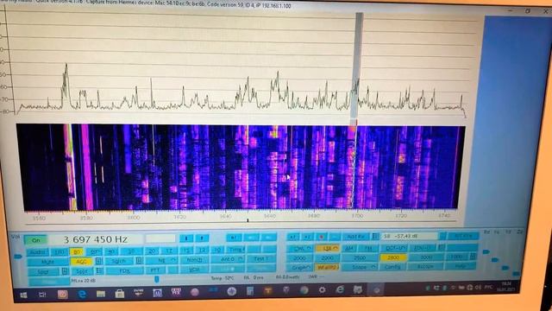Click the Audio button
552x311 pixels.
tap(37, 252)
